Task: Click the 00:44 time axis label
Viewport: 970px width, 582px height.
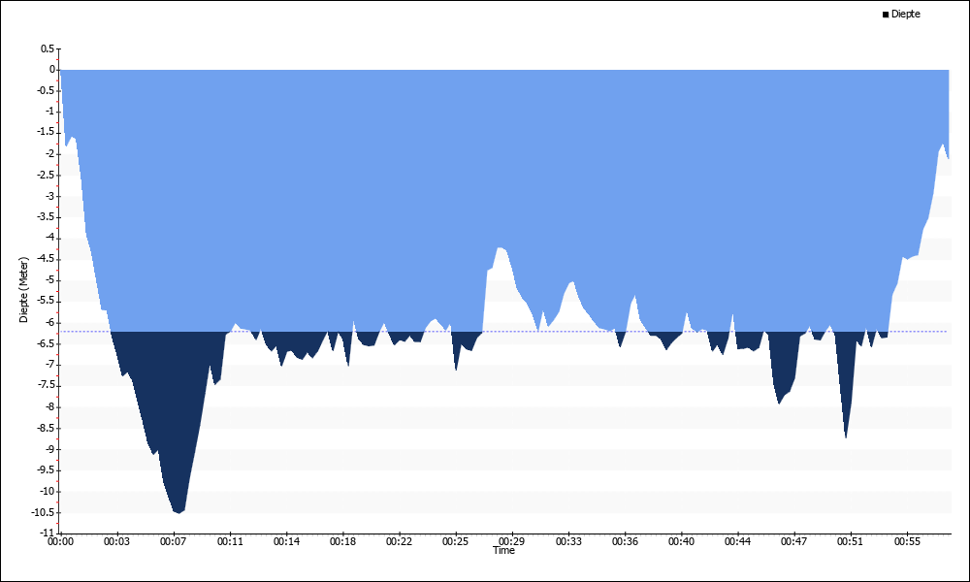Action: 737,542
